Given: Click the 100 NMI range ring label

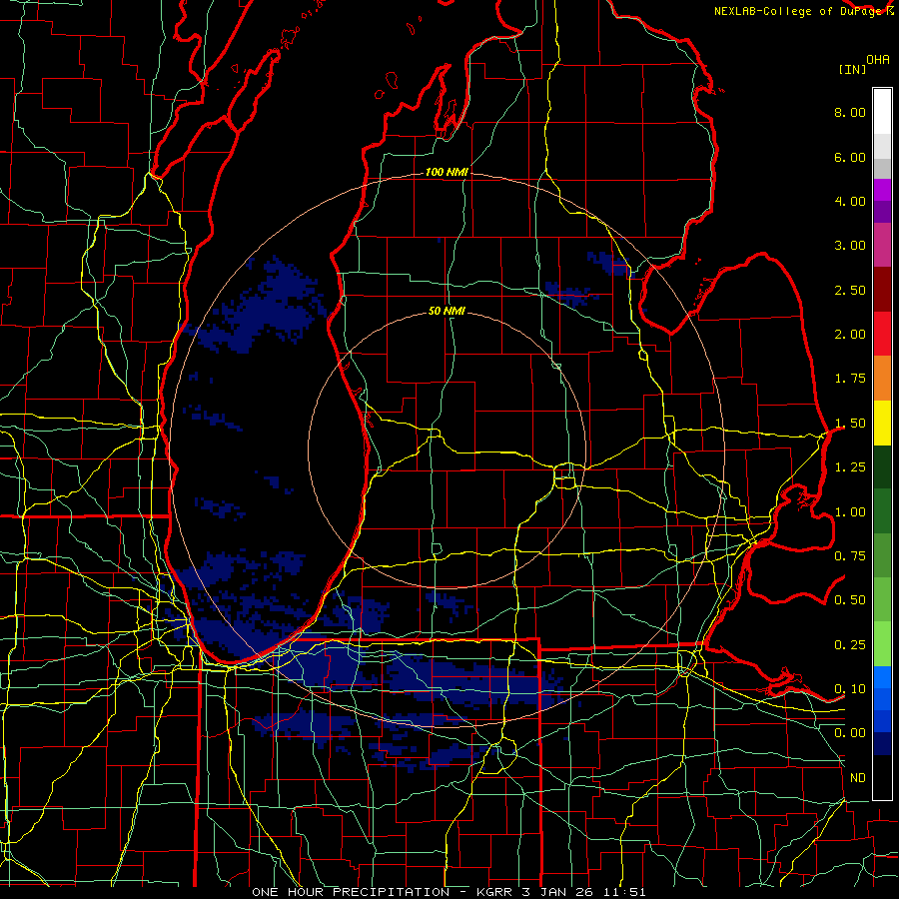Looking at the screenshot, I should (x=447, y=172).
